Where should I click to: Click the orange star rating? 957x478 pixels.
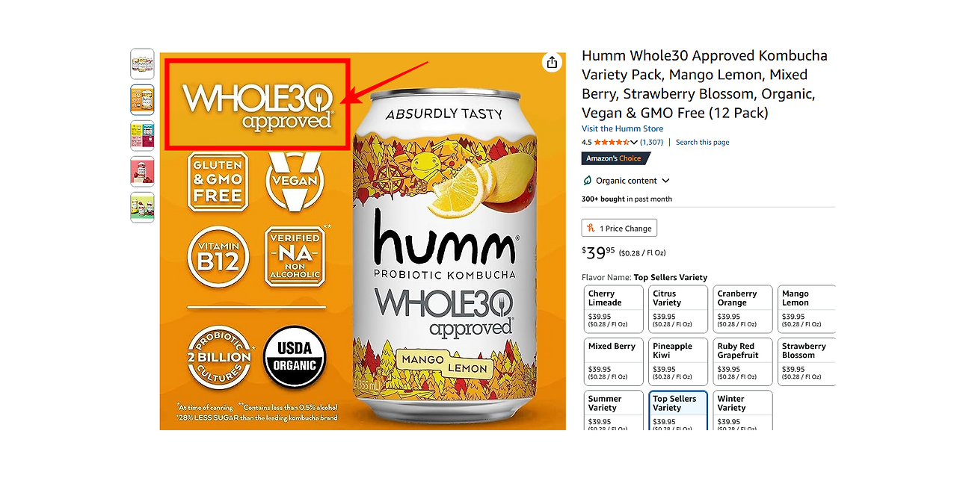pos(612,143)
